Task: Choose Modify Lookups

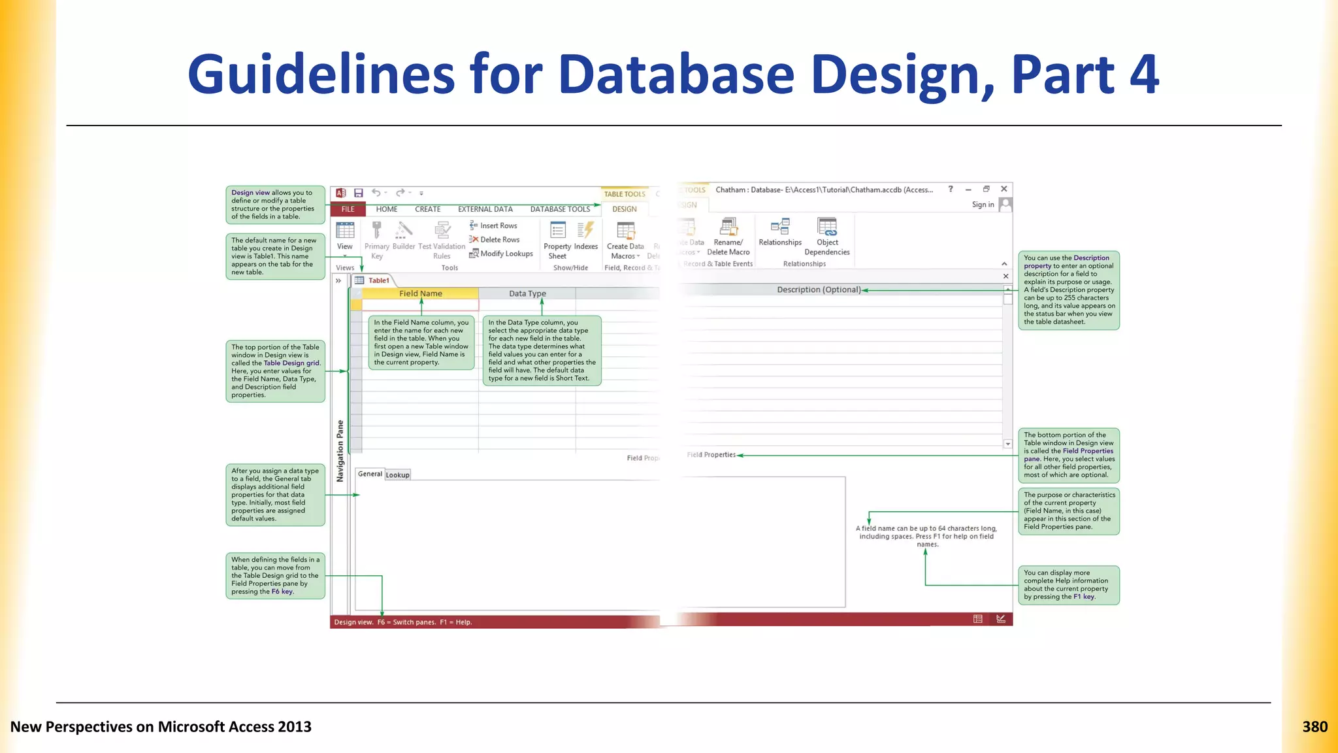Action: tap(501, 254)
